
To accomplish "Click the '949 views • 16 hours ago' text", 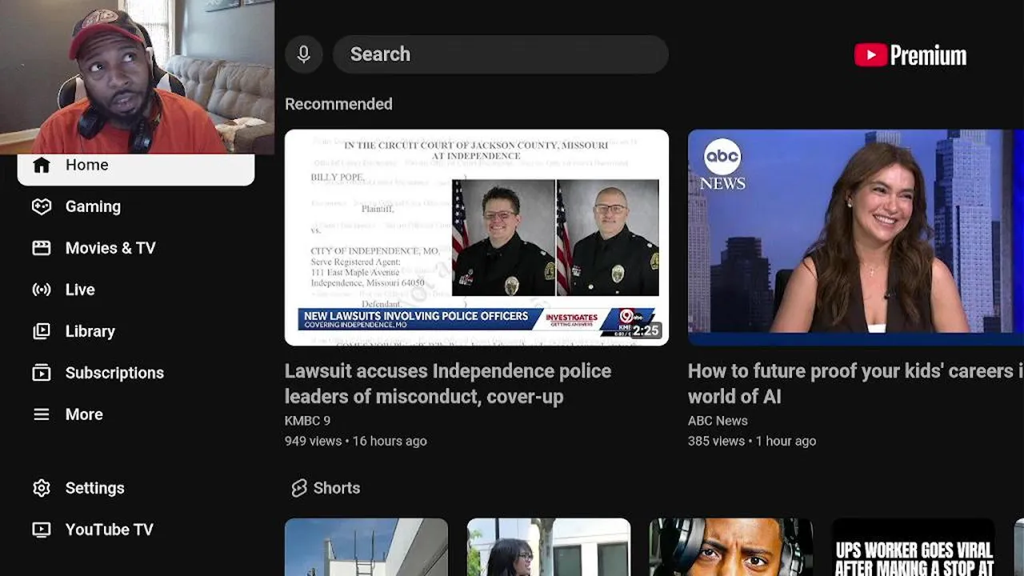I will click(356, 441).
